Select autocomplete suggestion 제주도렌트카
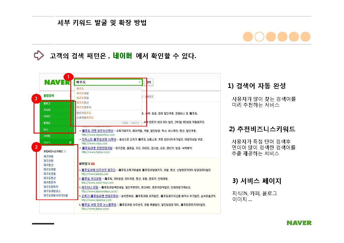The width and height of the screenshot is (344, 243). pos(84,107)
